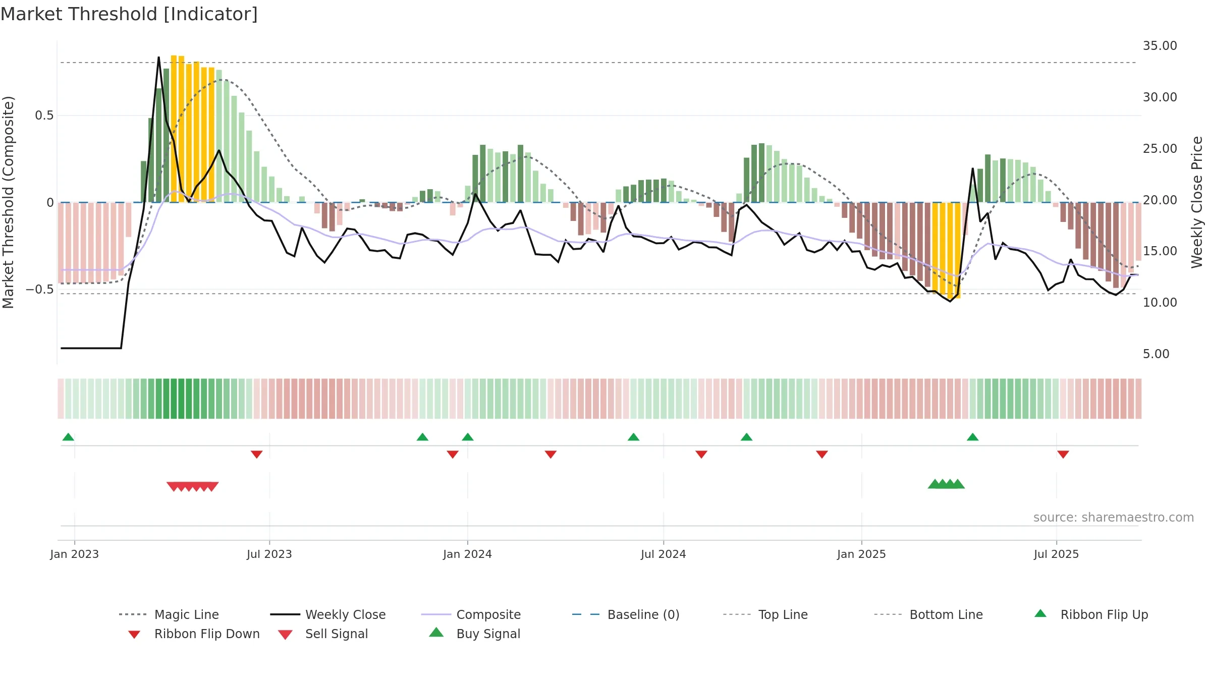
Task: Click the 5.00 price axis tick
Action: click(x=1156, y=354)
